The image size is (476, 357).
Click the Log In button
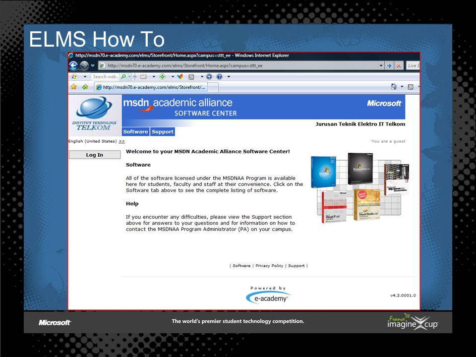(95, 155)
